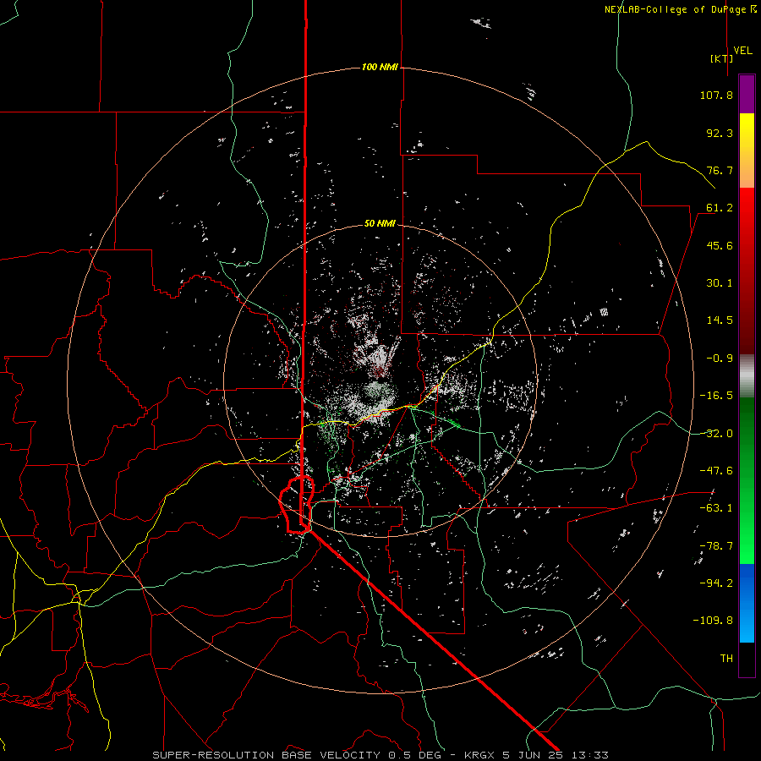Select the -109.8 velocity scale value
The height and width of the screenshot is (761, 761).
713,621
